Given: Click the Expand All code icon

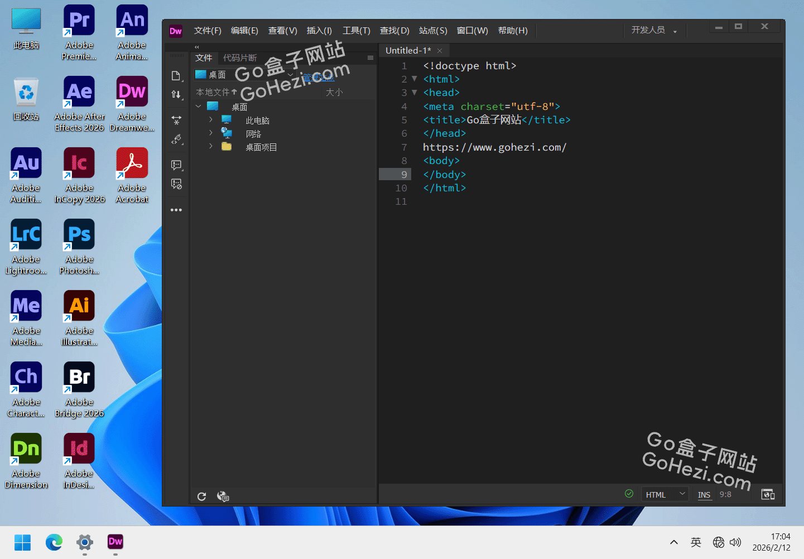Looking at the screenshot, I should [176, 120].
